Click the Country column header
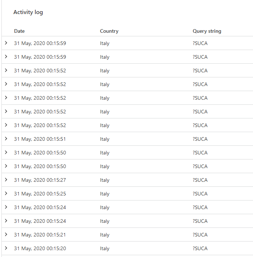Viewport: 253px width, 257px height. pyautogui.click(x=109, y=31)
